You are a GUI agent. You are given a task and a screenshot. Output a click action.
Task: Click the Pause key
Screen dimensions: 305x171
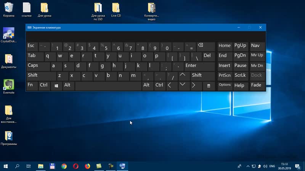tap(241, 66)
